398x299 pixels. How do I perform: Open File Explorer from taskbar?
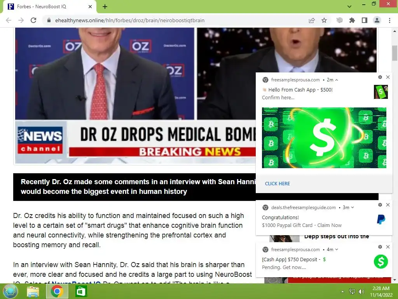[33, 291]
